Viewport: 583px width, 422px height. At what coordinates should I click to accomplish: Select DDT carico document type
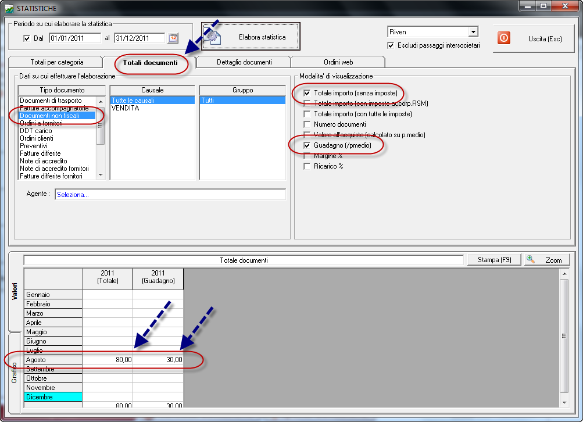click(58, 131)
